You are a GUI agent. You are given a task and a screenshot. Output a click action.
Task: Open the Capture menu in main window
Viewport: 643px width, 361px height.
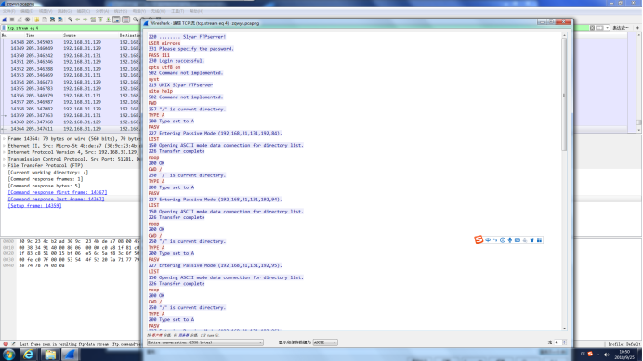click(84, 11)
